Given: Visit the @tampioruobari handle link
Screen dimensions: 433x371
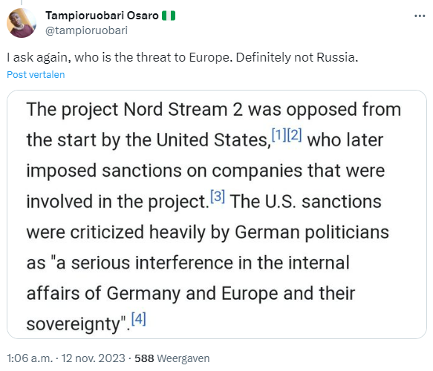Looking at the screenshot, I should (86, 30).
